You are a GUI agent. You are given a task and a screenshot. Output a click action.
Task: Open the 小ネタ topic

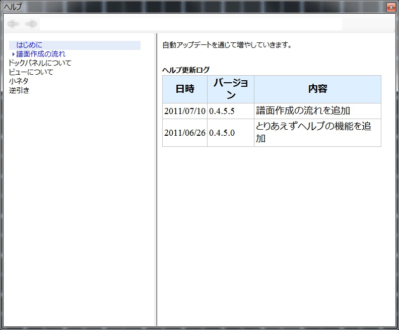[x=19, y=81]
